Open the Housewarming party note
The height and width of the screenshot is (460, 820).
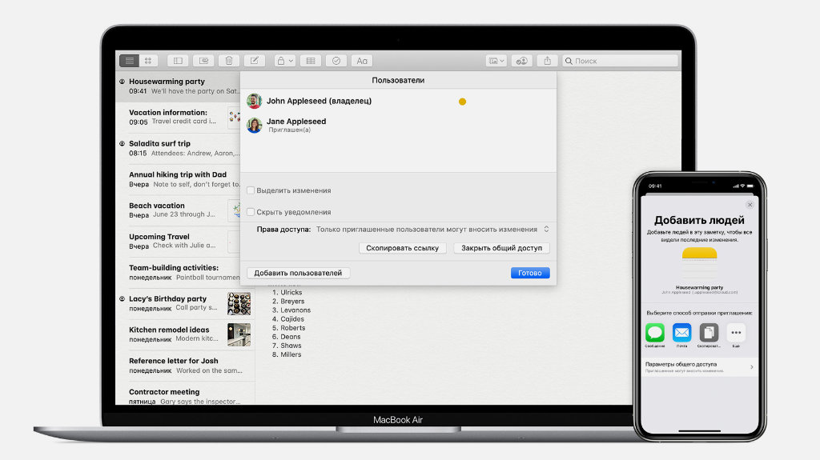(179, 86)
